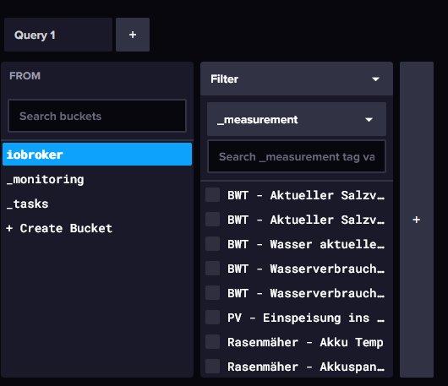The image size is (448, 386).
Task: Focus the Search _measurement tag values field
Action: [x=297, y=156]
